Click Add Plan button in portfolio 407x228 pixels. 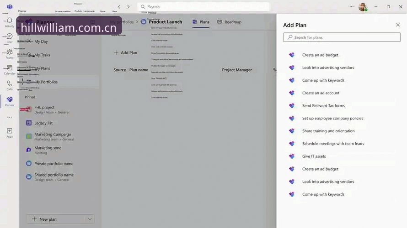[x=126, y=52]
